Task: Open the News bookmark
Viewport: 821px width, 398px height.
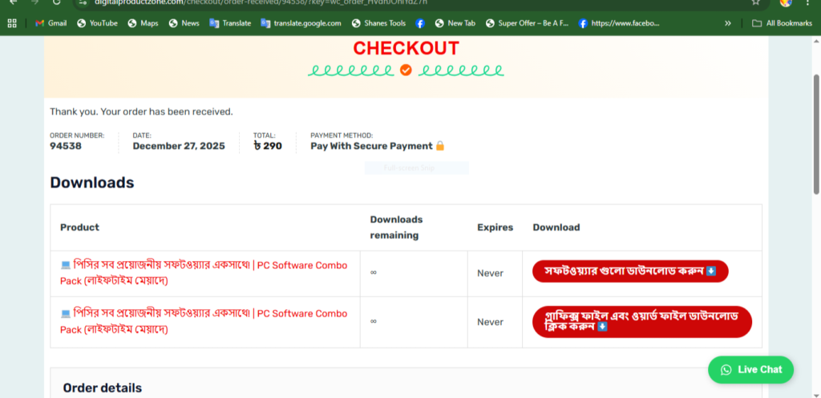Action: (184, 23)
